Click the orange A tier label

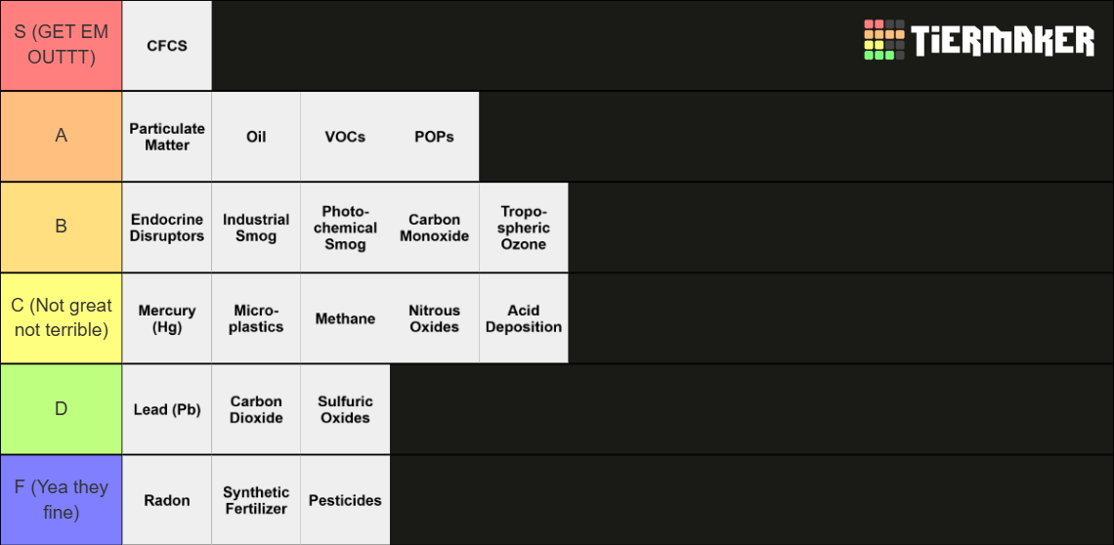pyautogui.click(x=62, y=137)
